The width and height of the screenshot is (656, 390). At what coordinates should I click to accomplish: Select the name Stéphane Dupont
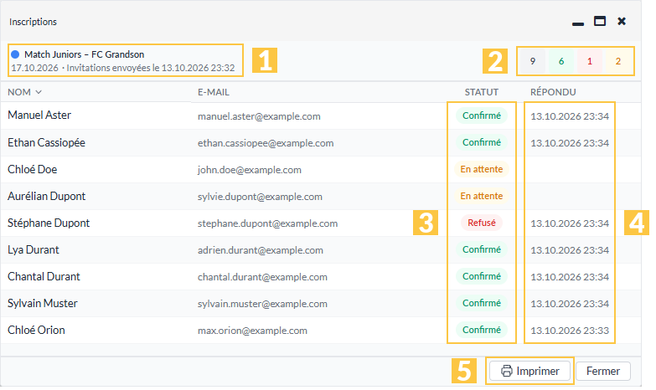[x=49, y=223]
